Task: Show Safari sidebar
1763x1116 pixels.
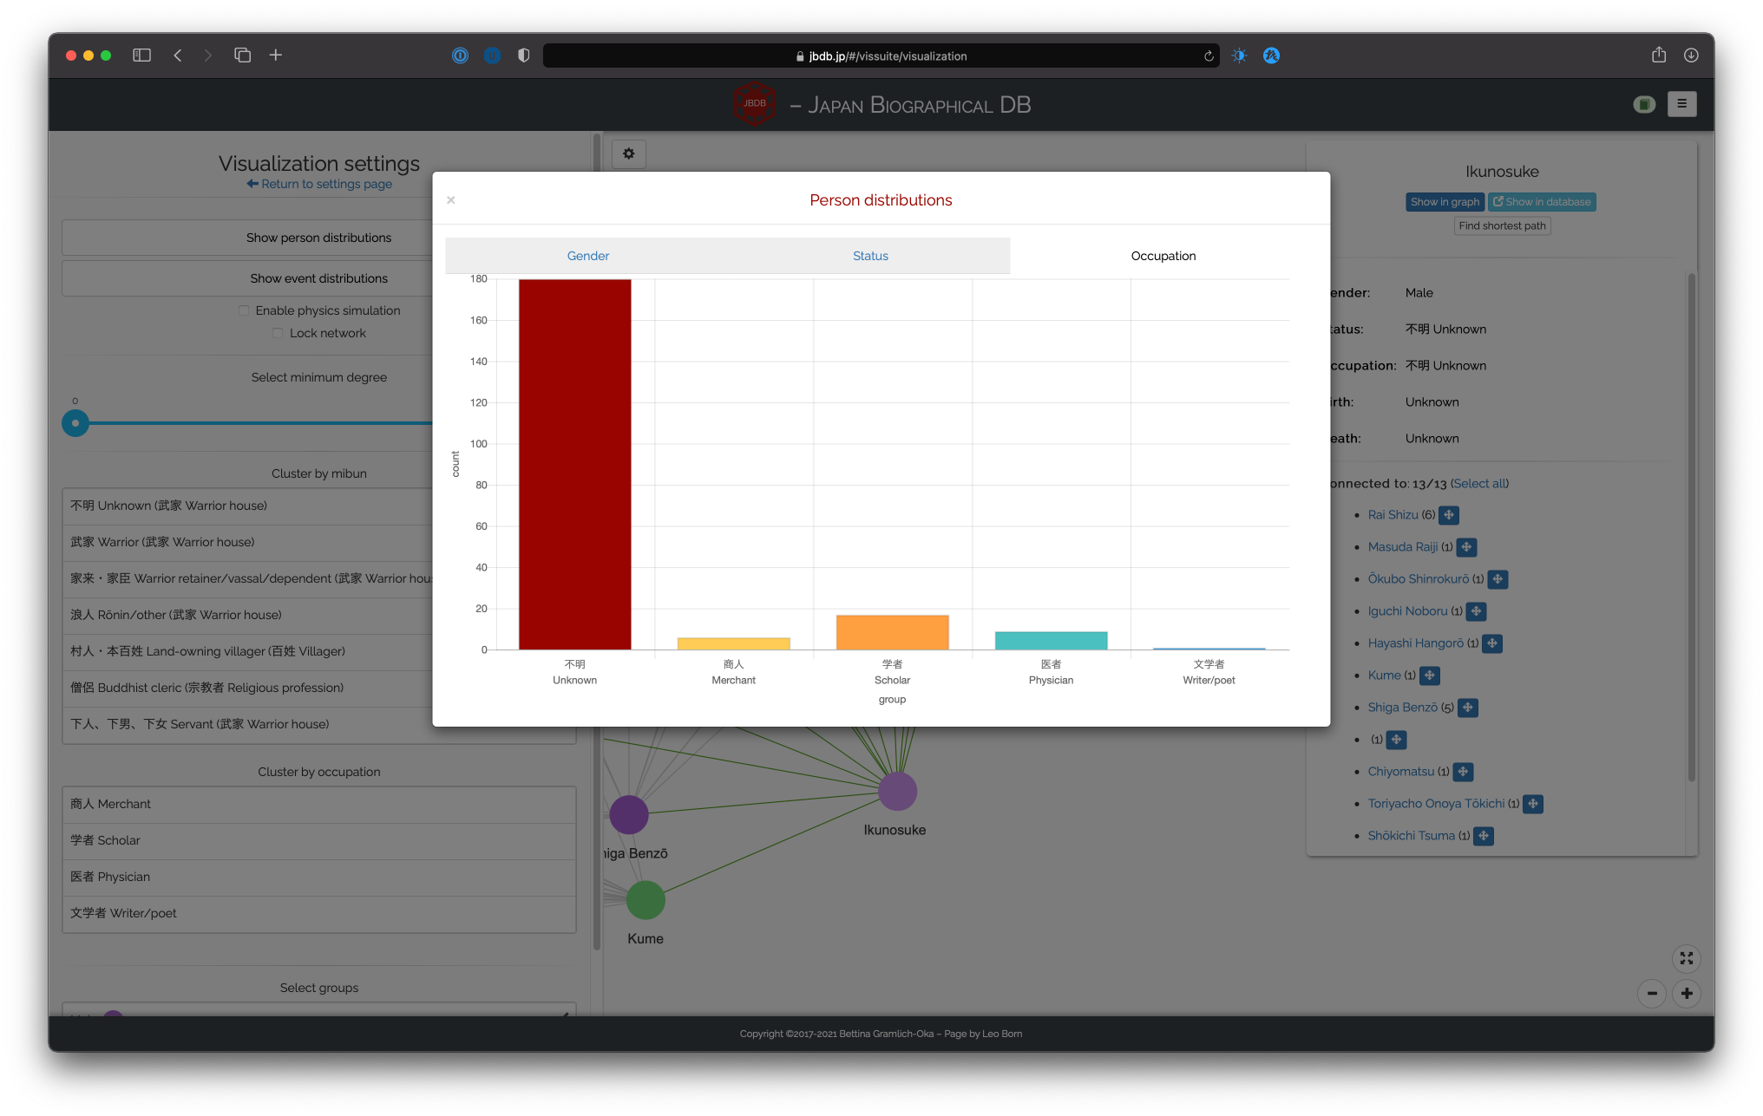Action: (x=141, y=55)
